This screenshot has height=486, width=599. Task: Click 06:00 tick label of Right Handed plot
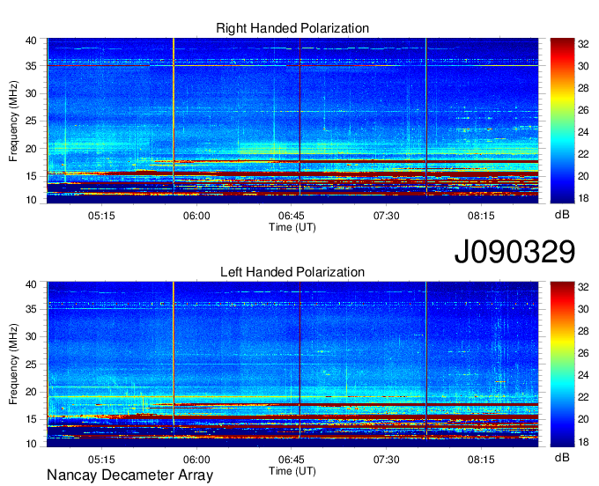196,216
